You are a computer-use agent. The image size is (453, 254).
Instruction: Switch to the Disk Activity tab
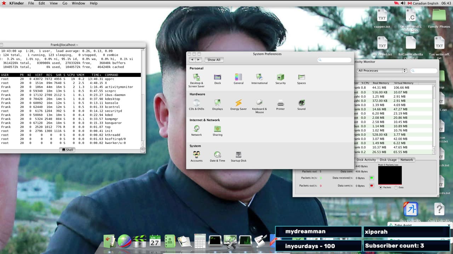366,160
